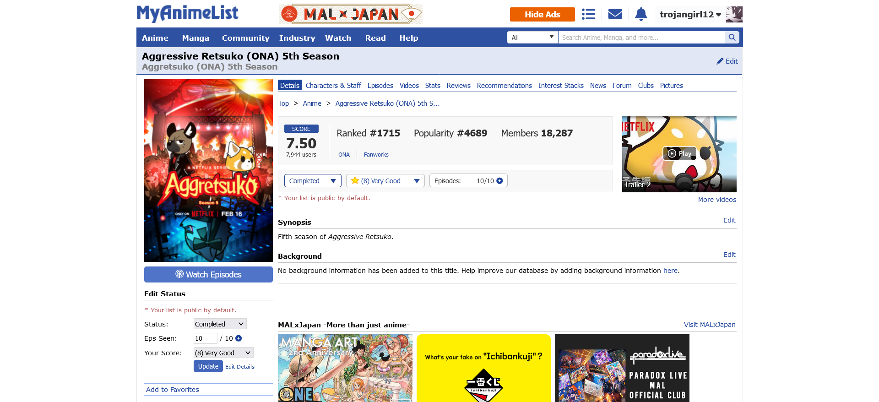
Task: Open the Manga Art 2nd Anniversary banner
Action: (345, 368)
